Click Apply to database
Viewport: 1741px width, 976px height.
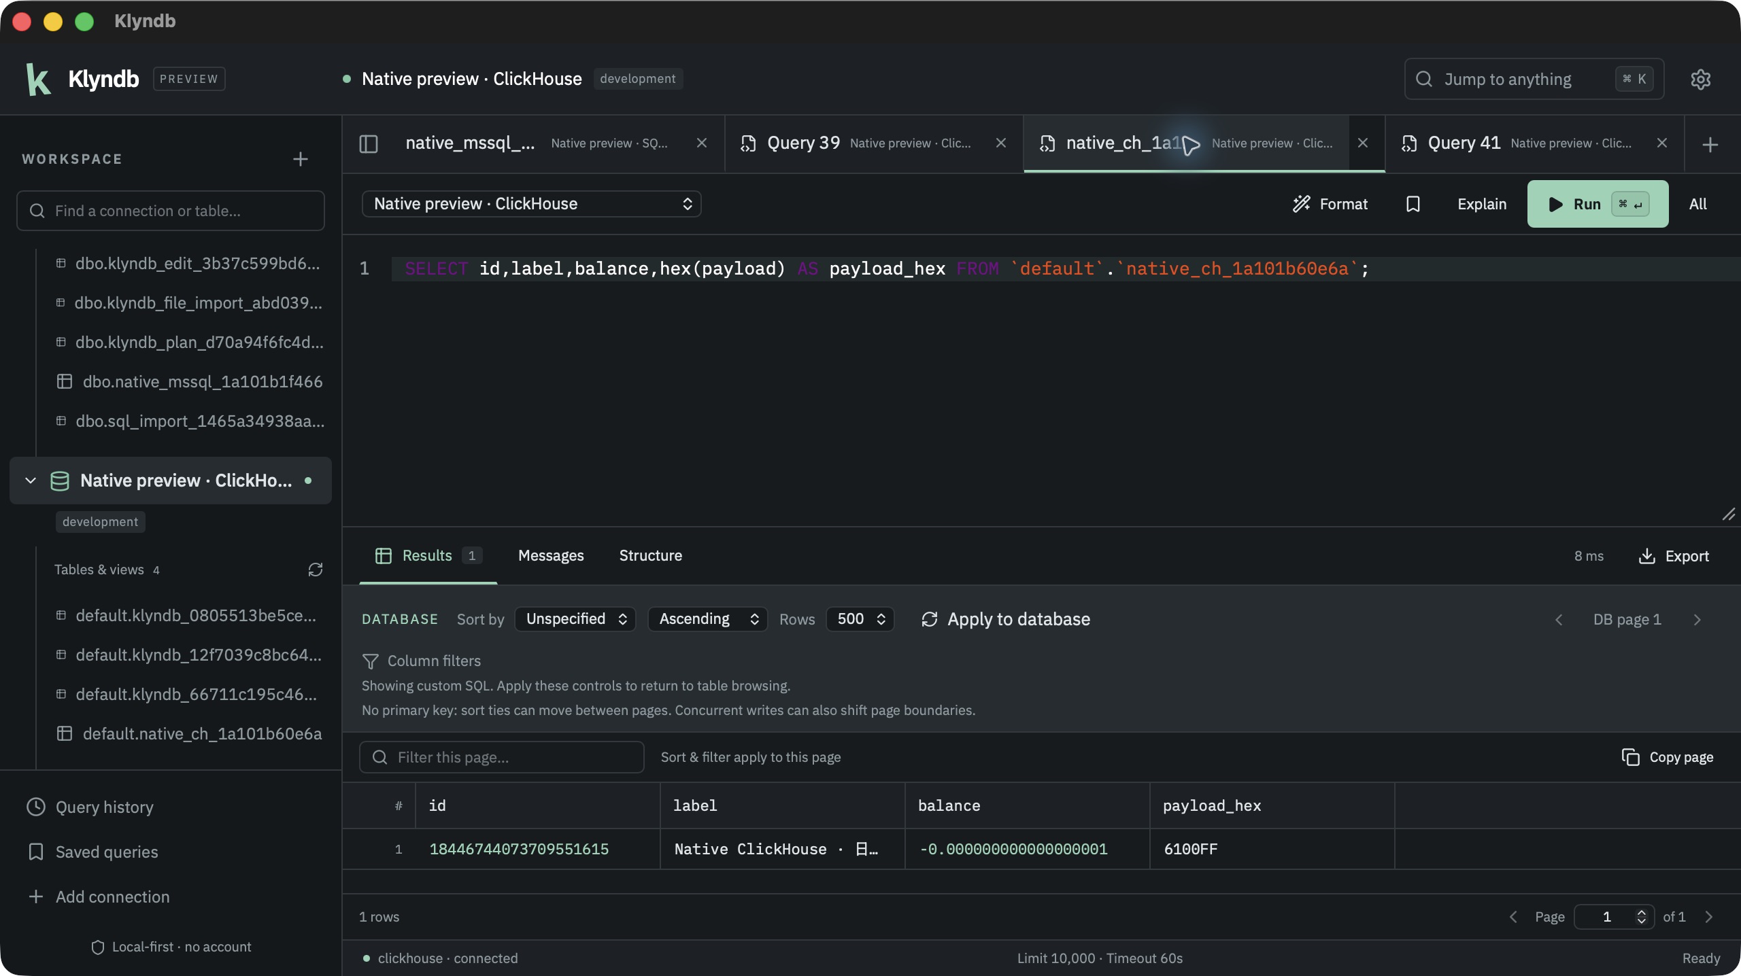1005,619
